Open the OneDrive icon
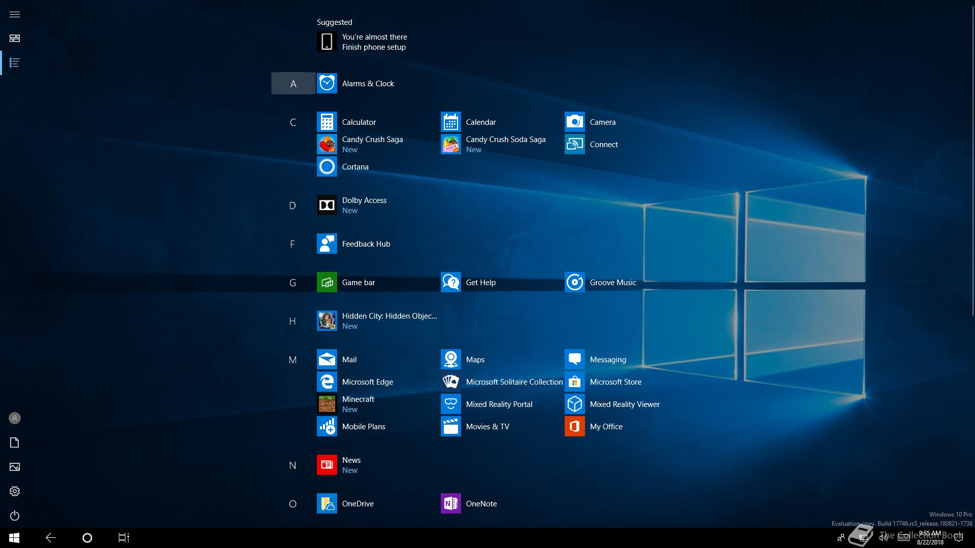975x548 pixels. 327,503
